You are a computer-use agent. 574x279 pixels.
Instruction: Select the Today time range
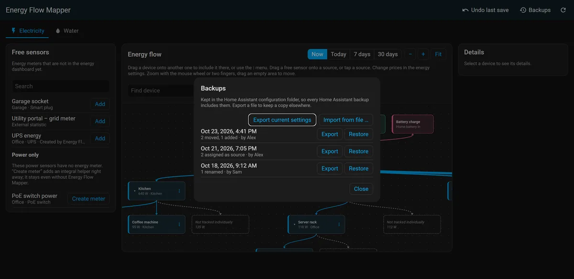pos(338,54)
